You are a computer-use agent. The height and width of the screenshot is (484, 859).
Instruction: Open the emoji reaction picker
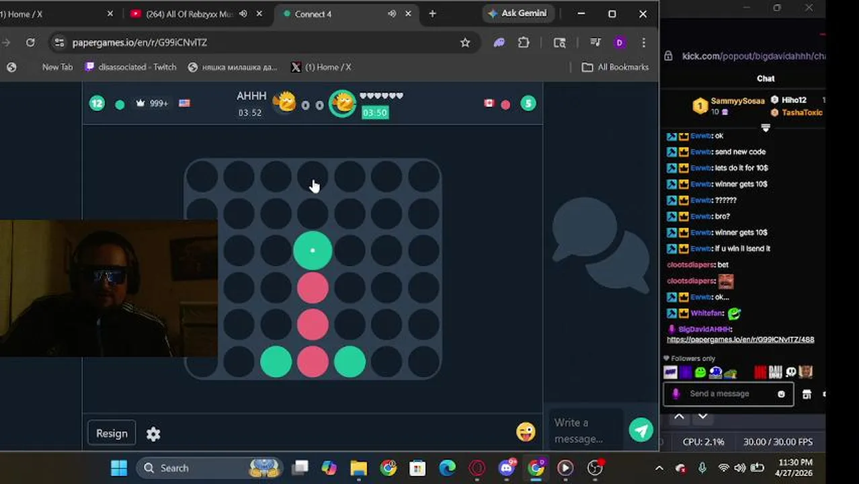pyautogui.click(x=526, y=432)
